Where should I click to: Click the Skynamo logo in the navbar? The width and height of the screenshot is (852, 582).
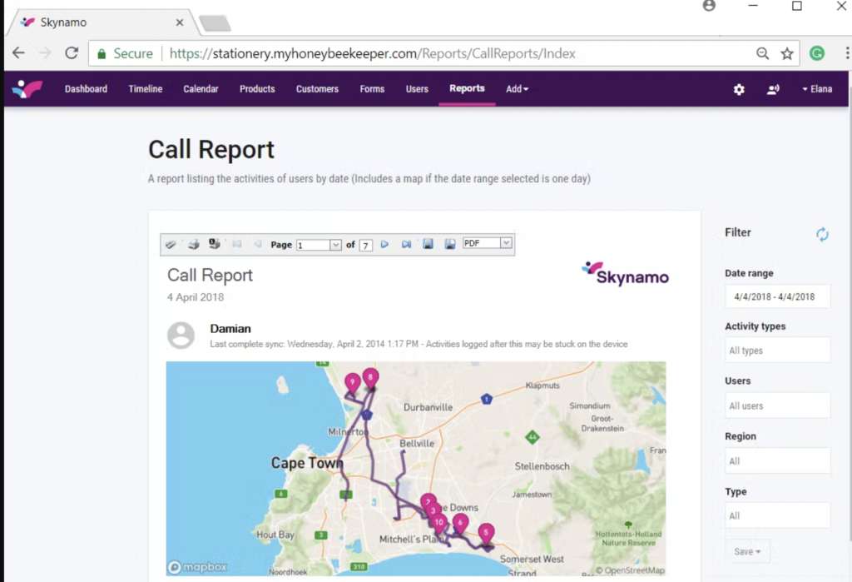click(27, 88)
